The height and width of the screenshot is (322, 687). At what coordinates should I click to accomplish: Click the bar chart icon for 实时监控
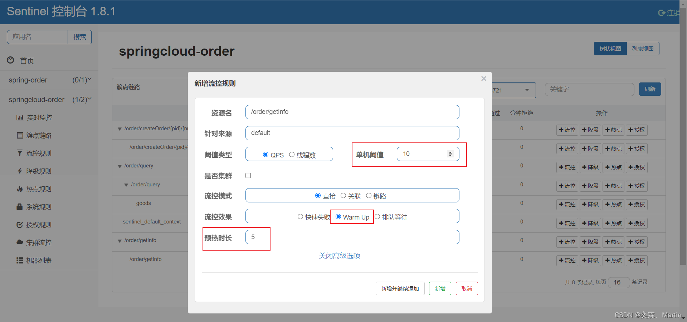point(20,118)
